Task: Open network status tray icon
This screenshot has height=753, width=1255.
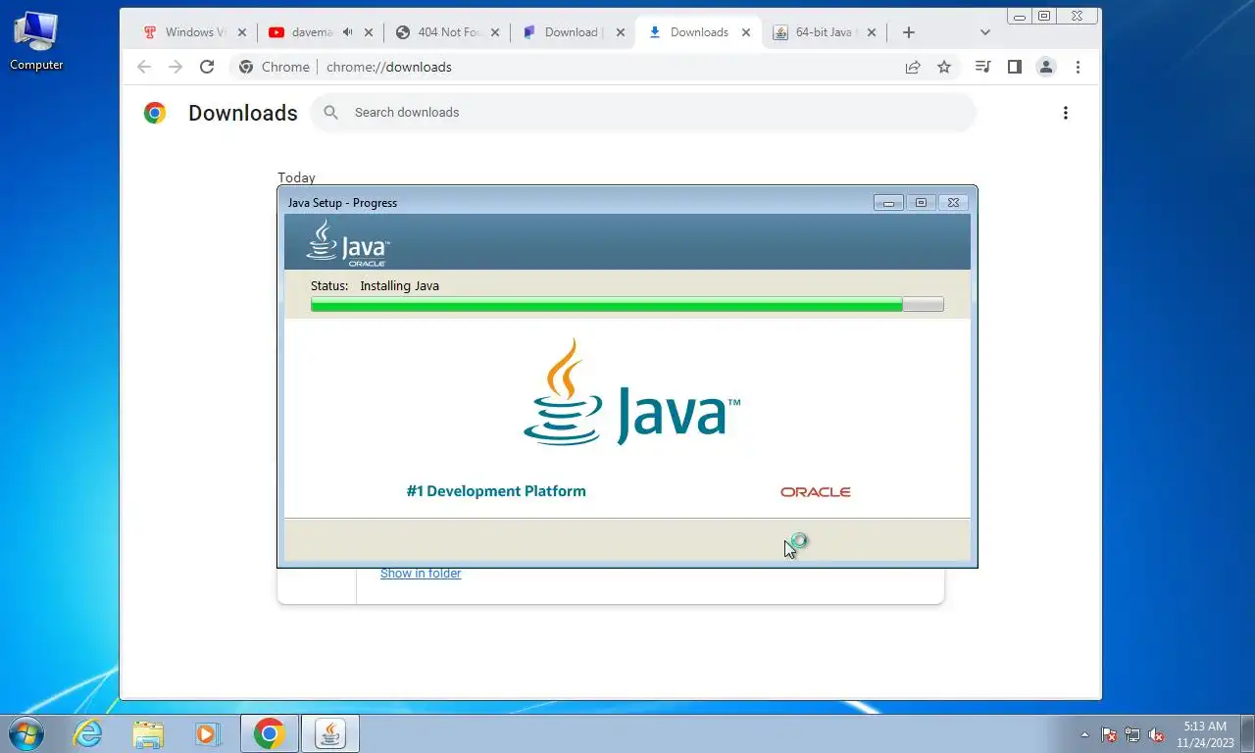Action: [x=1132, y=734]
